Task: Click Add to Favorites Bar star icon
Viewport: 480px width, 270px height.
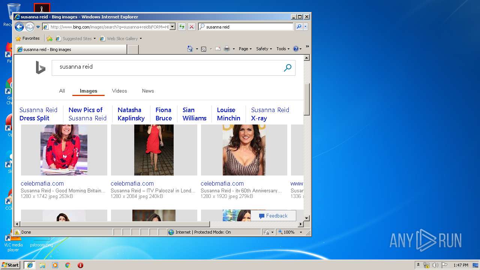Action: tap(49, 38)
